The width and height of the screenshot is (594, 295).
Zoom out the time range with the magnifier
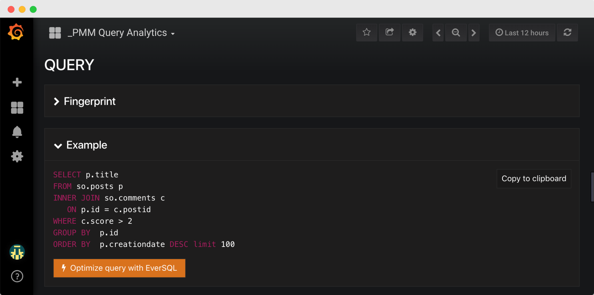[456, 33]
